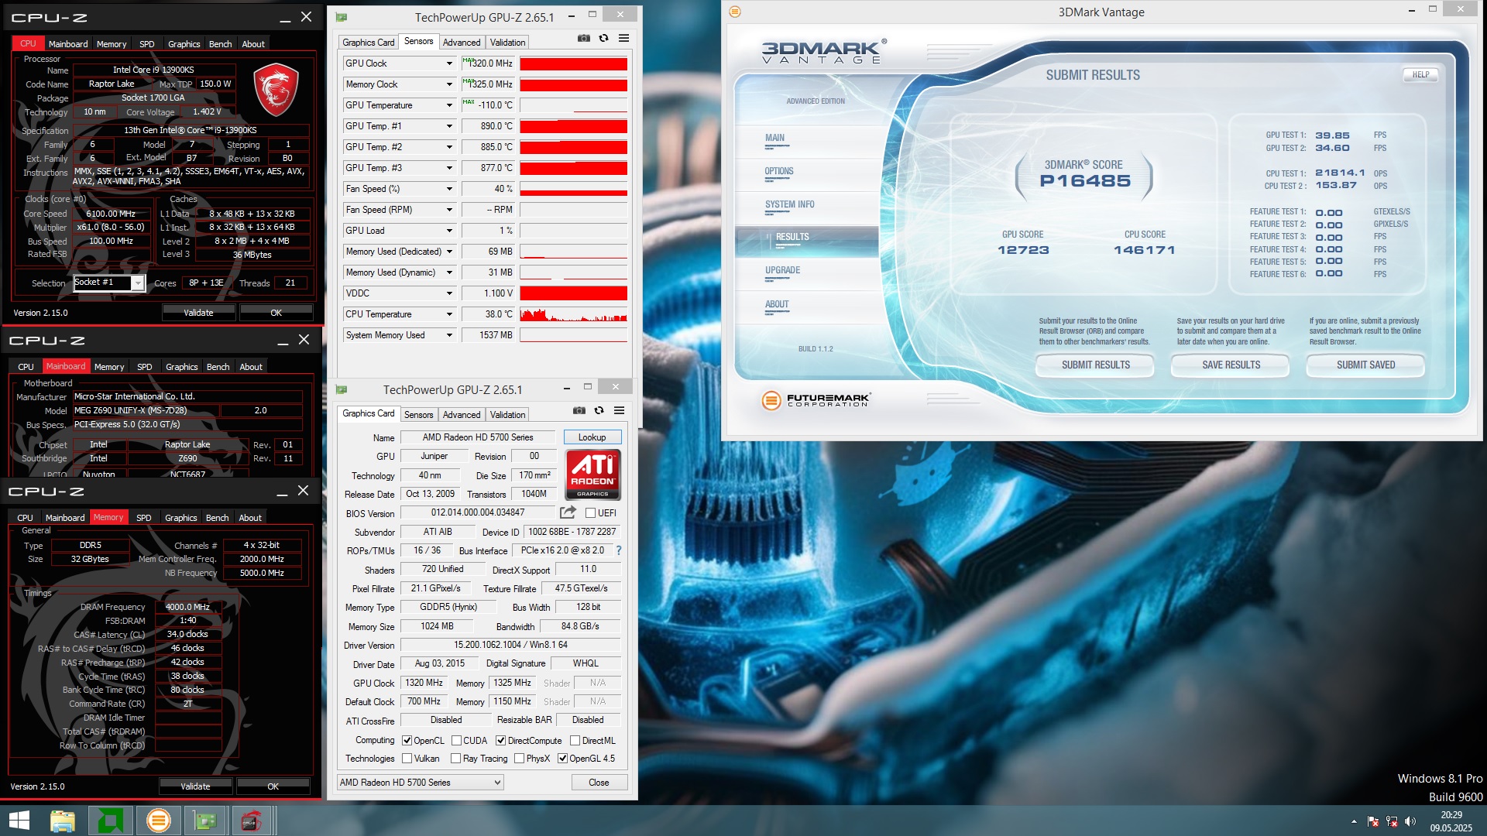Toggle the DirectCompute checkbox
Screen dimensions: 1487x836
point(500,741)
